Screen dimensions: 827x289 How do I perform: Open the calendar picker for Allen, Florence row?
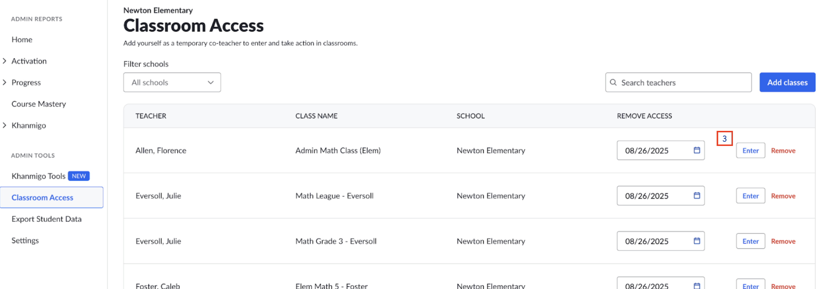click(697, 150)
